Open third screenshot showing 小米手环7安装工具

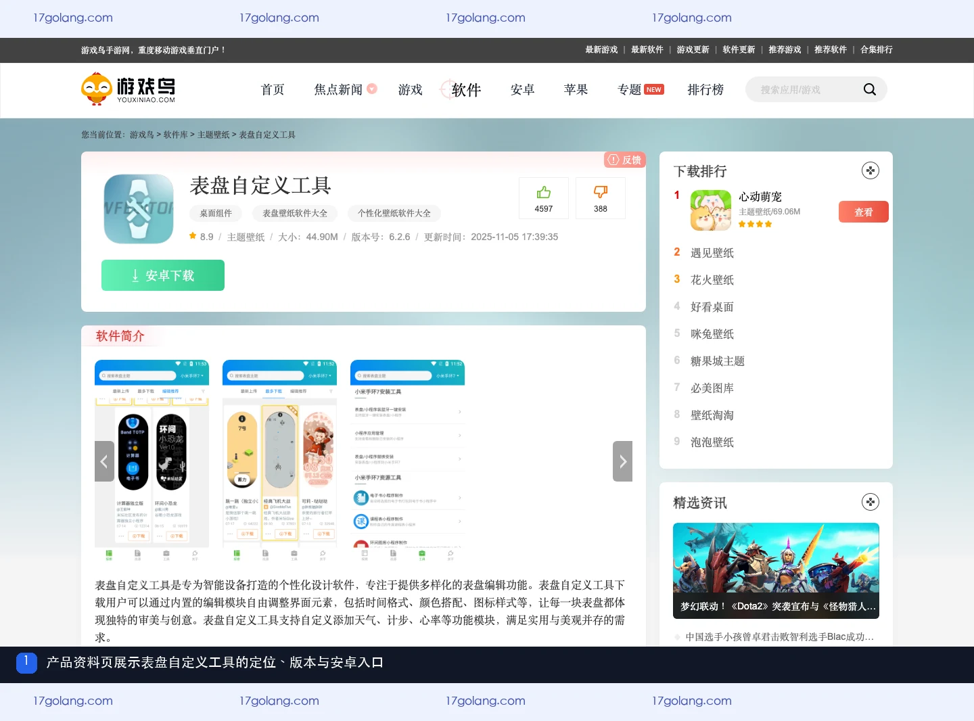pyautogui.click(x=407, y=461)
